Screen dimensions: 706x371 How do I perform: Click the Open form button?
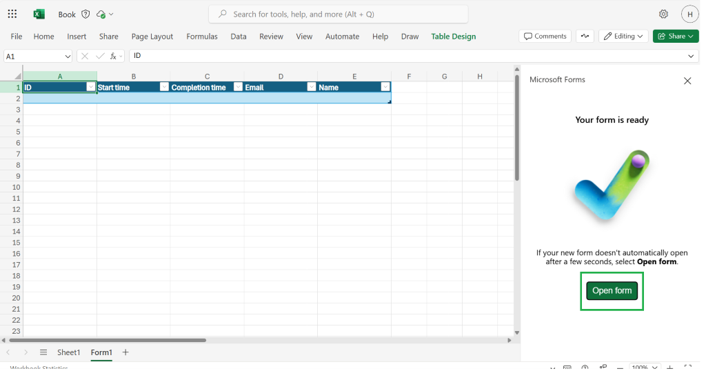[612, 291]
